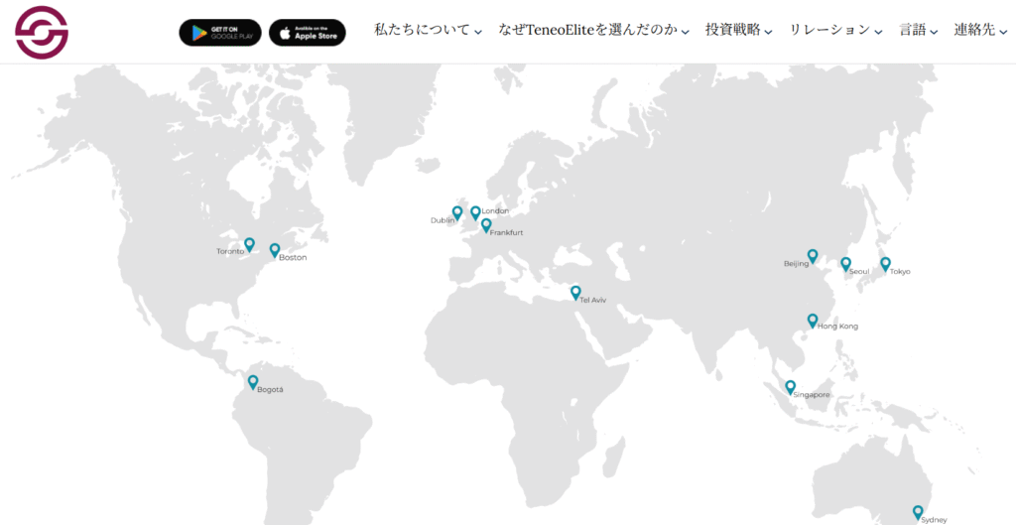The image size is (1016, 525).
Task: Click the Boston city label
Action: 293,258
